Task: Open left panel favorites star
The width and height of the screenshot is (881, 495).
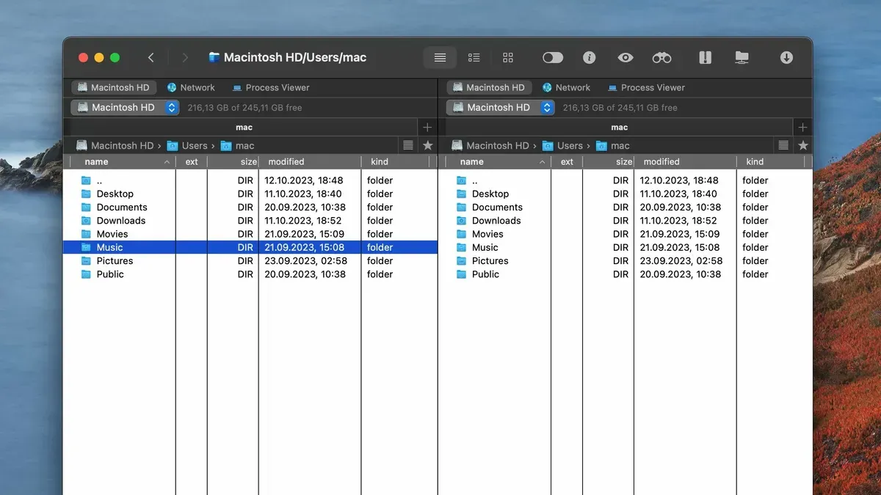Action: pyautogui.click(x=428, y=145)
